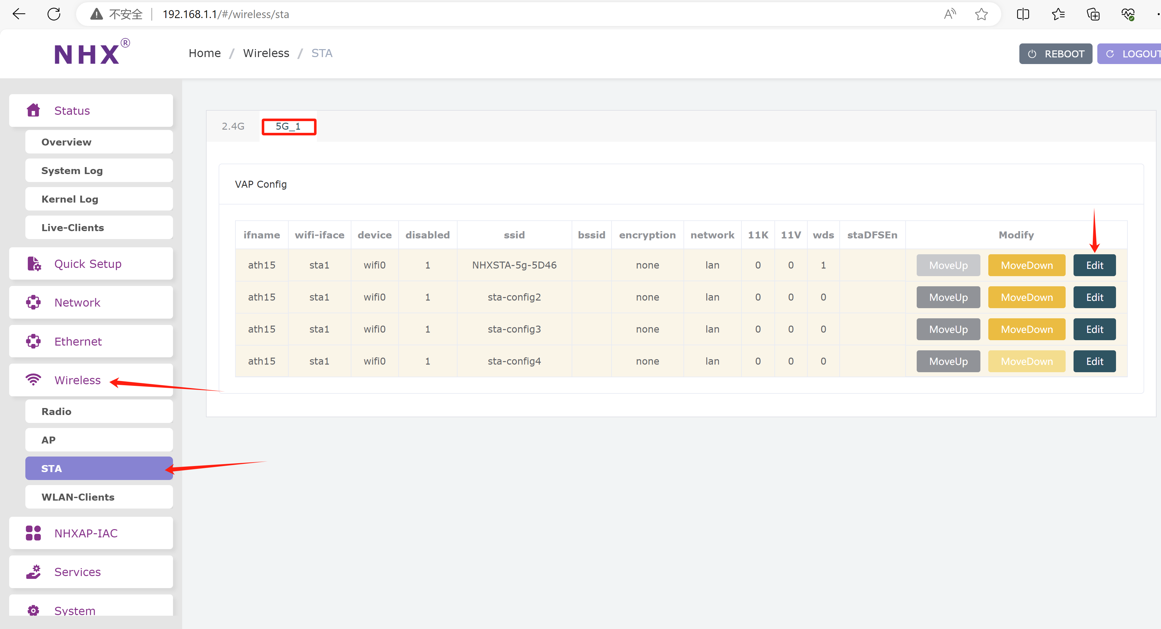Click Wireless breadcrumb link
The image size is (1161, 629).
(x=266, y=53)
